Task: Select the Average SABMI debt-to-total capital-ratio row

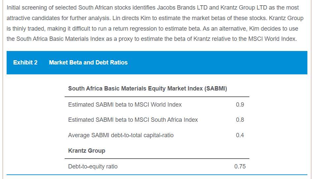Action: tap(157, 135)
